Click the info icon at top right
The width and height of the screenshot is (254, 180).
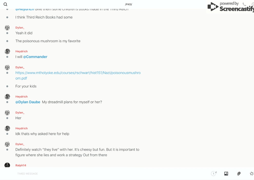click(x=253, y=4)
